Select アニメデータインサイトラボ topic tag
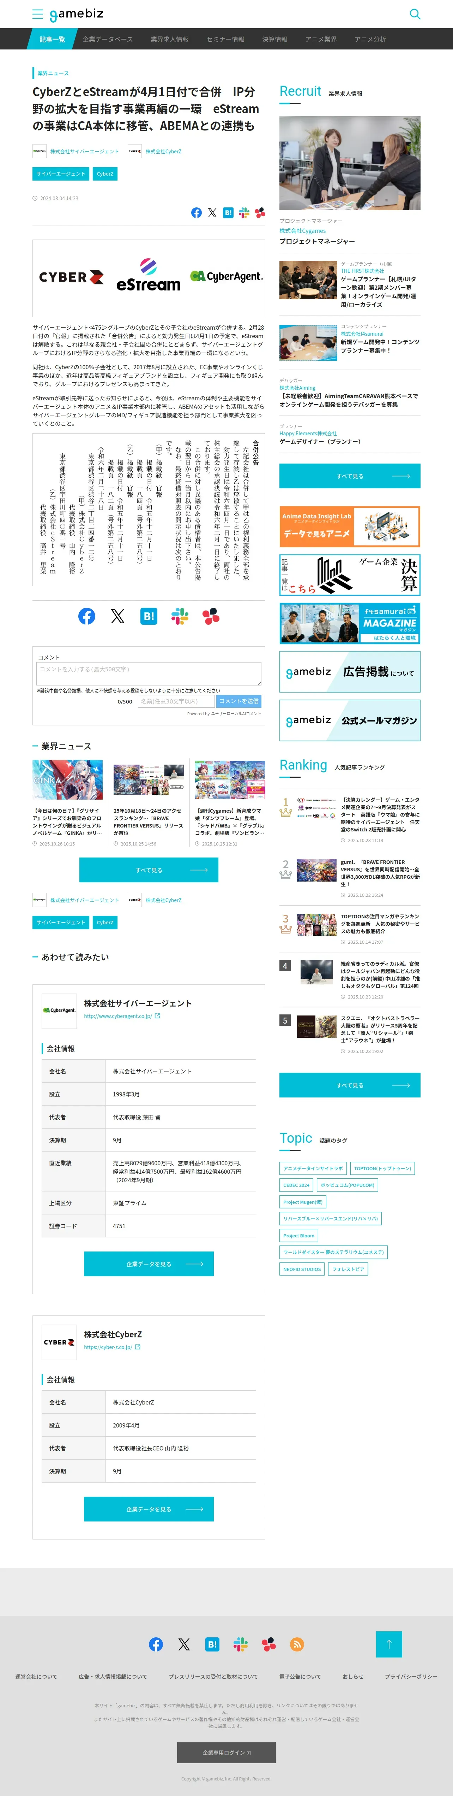Image resolution: width=453 pixels, height=1796 pixels. 313,1168
